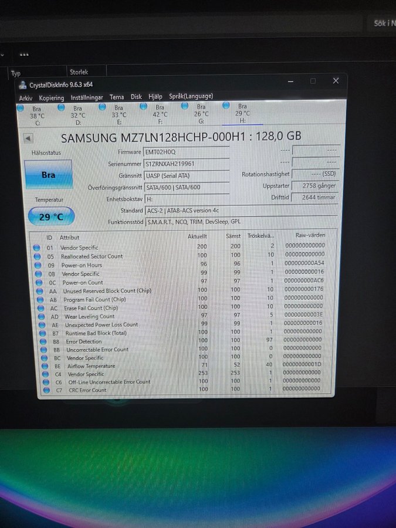Viewport: 396px width, 528px height.
Task: Click the Raw-värden column header
Action: coord(310,235)
